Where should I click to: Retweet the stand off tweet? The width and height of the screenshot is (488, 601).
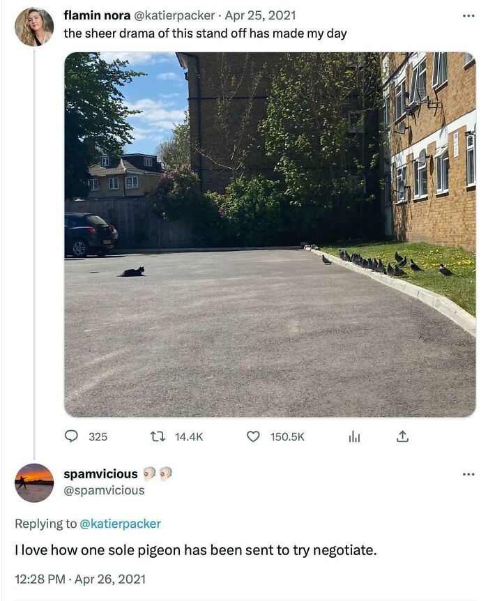[x=158, y=436]
